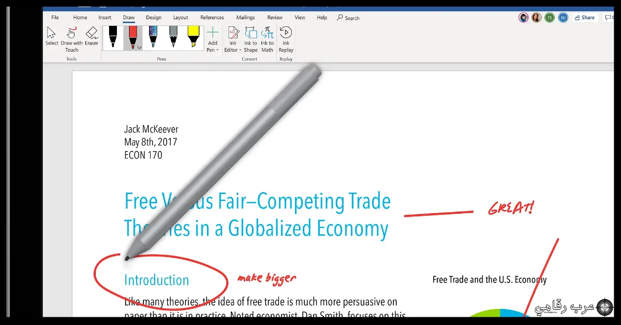This screenshot has height=325, width=621.
Task: Pick the galaxy ink pen
Action: 153,38
